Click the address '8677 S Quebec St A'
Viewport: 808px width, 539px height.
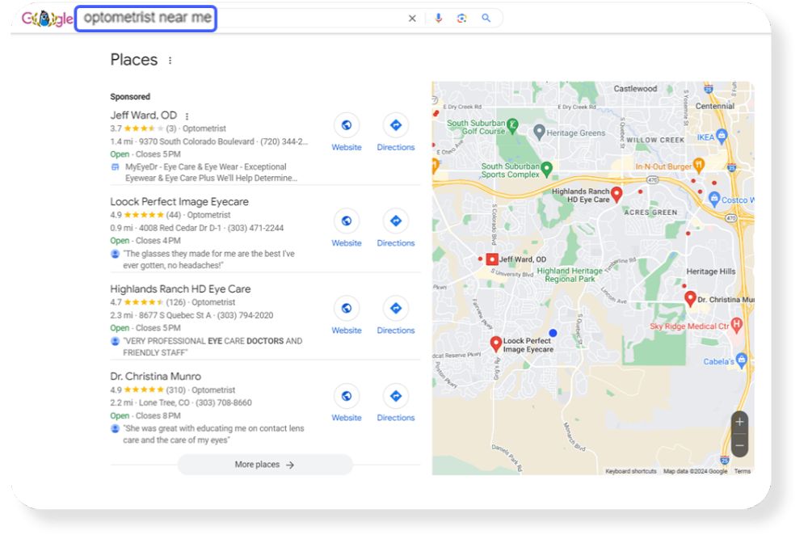click(175, 315)
